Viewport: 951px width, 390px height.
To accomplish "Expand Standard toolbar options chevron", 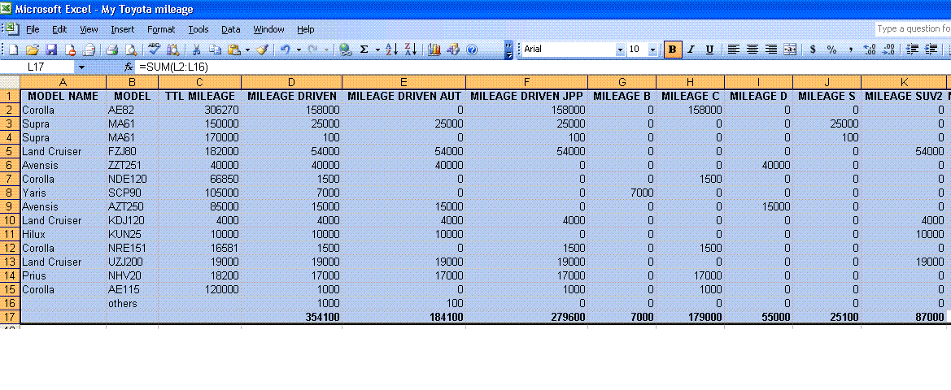I will point(509,50).
